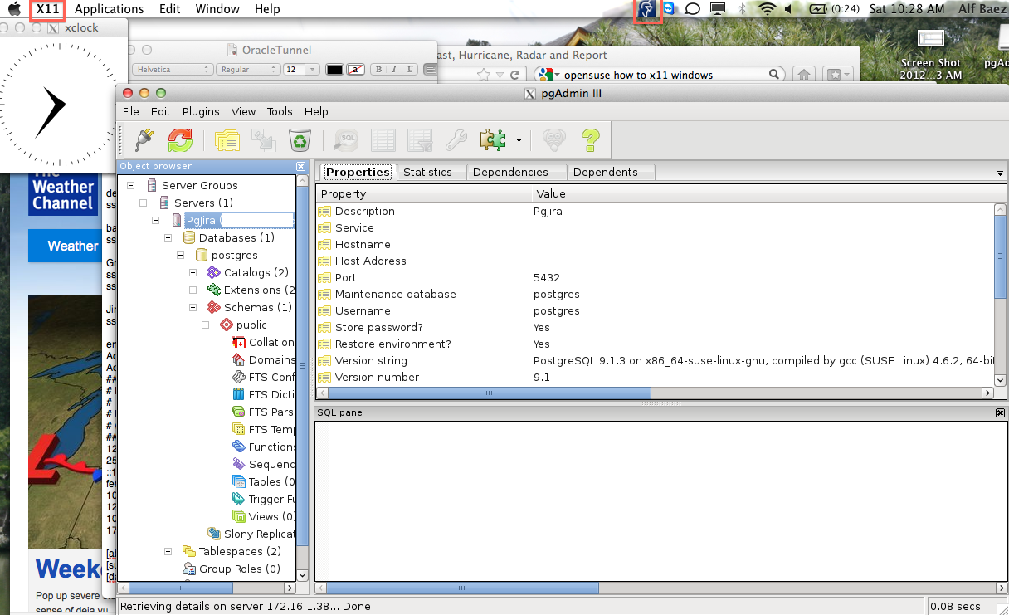Expand the Catalogs (2) node
This screenshot has width=1009, height=615.
click(x=193, y=272)
